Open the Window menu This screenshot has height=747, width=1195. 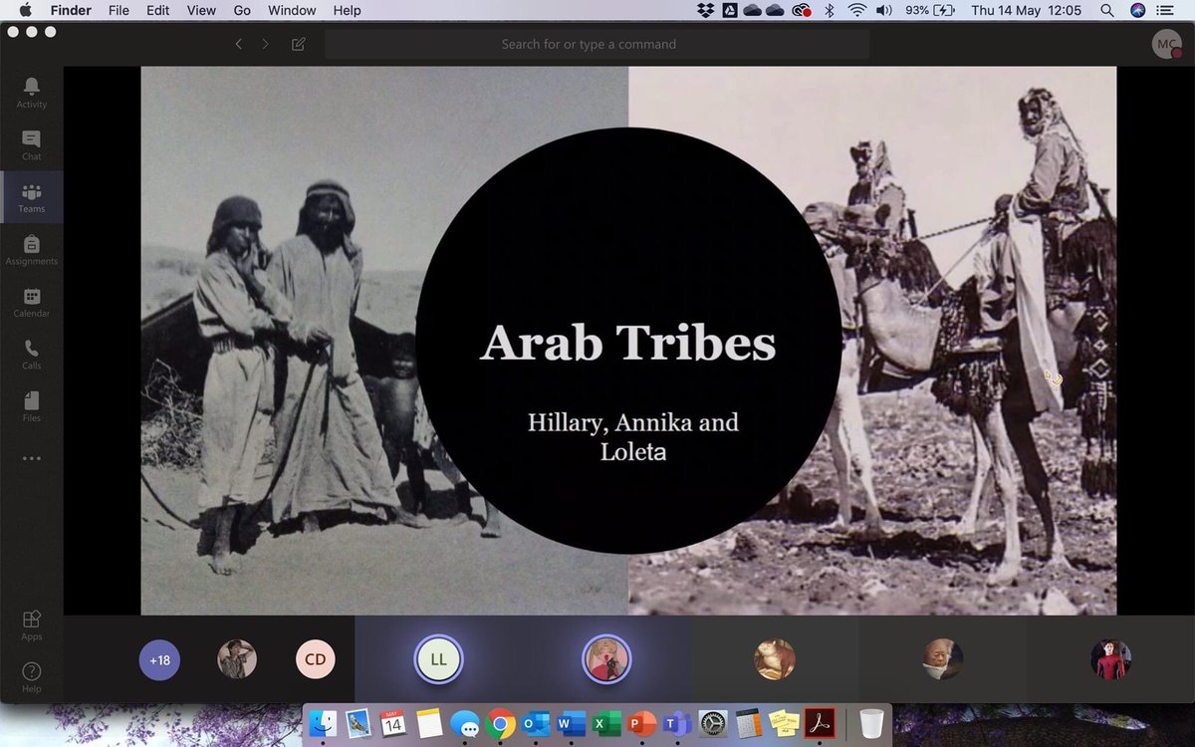click(x=292, y=10)
